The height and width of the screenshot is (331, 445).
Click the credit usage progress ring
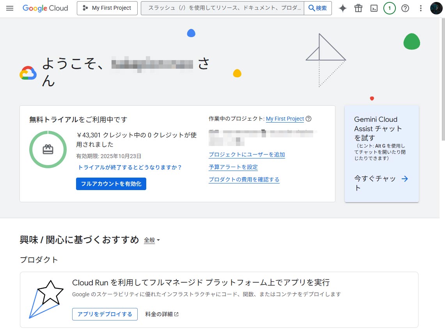pyautogui.click(x=48, y=149)
